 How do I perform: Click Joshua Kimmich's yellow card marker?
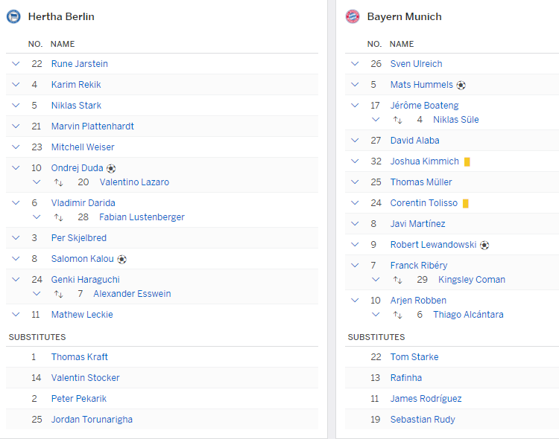(467, 161)
